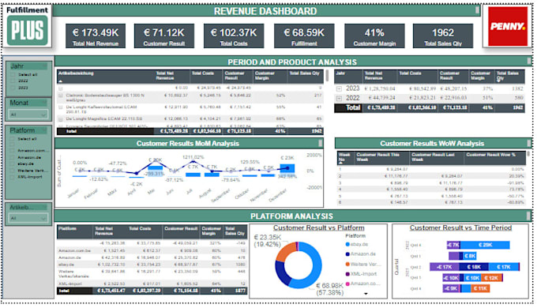Check the XML-Import platform box

click(x=13, y=177)
